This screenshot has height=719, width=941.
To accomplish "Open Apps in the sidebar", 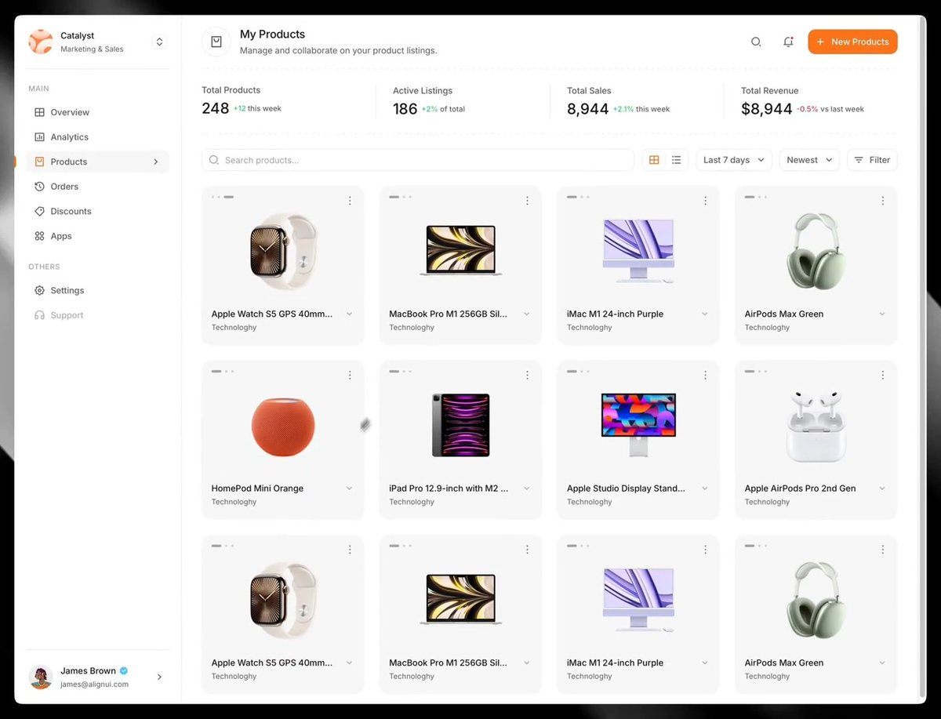I will [x=99, y=236].
